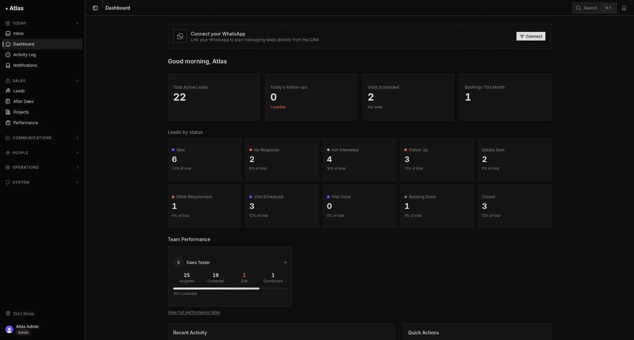634x340 pixels.
Task: Collapse the Today section chevron
Action: click(78, 23)
